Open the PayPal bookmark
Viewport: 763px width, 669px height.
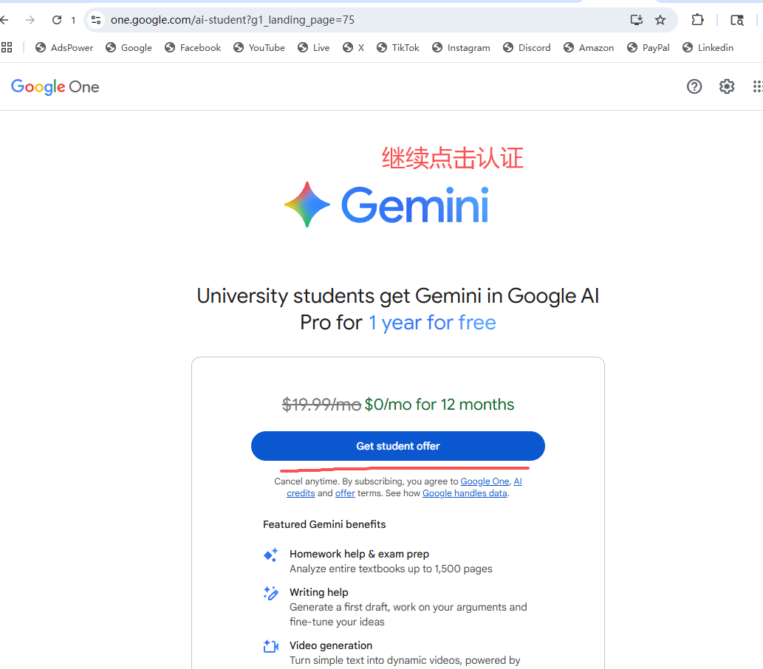pyautogui.click(x=649, y=47)
